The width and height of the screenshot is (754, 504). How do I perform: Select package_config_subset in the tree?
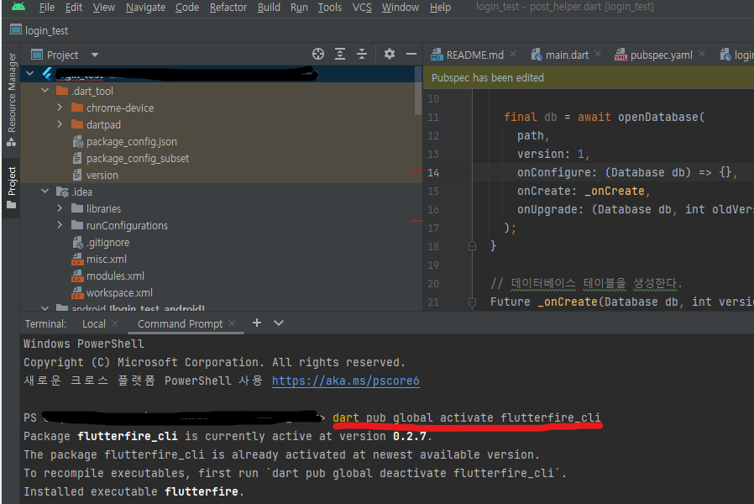[138, 158]
